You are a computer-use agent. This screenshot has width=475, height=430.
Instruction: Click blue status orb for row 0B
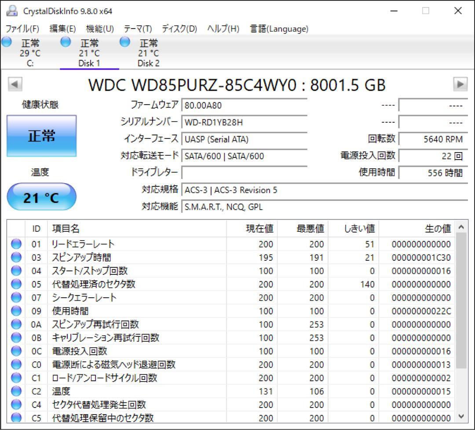pyautogui.click(x=16, y=338)
